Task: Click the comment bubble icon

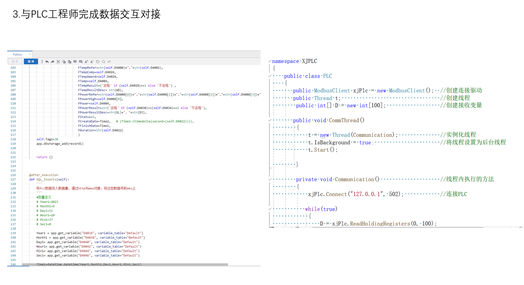Action: click(75, 62)
